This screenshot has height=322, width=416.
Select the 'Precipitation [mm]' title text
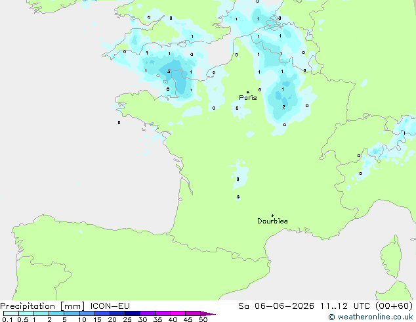click(x=43, y=306)
